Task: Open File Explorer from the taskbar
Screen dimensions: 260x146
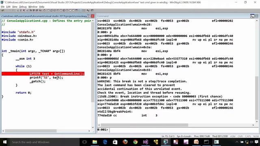Action: tap(95, 142)
